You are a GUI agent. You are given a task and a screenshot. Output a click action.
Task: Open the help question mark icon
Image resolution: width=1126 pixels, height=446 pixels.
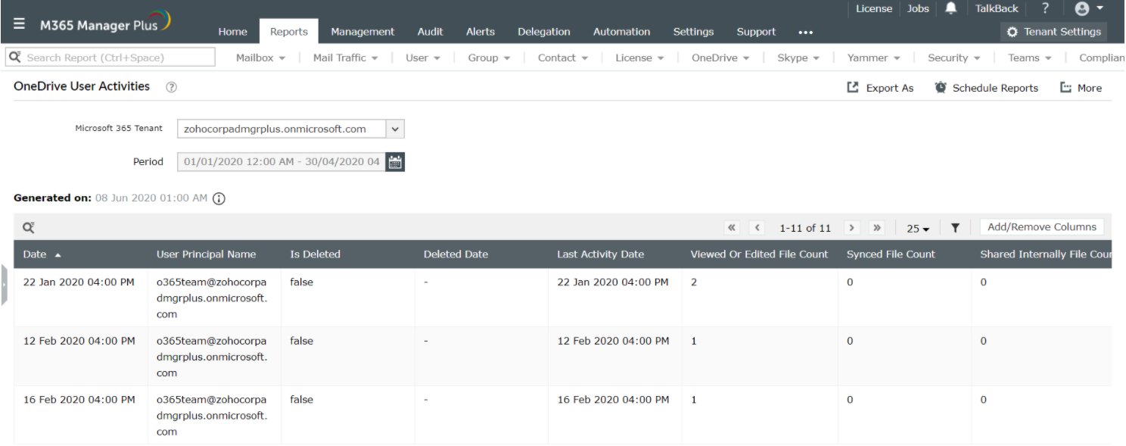point(1045,8)
